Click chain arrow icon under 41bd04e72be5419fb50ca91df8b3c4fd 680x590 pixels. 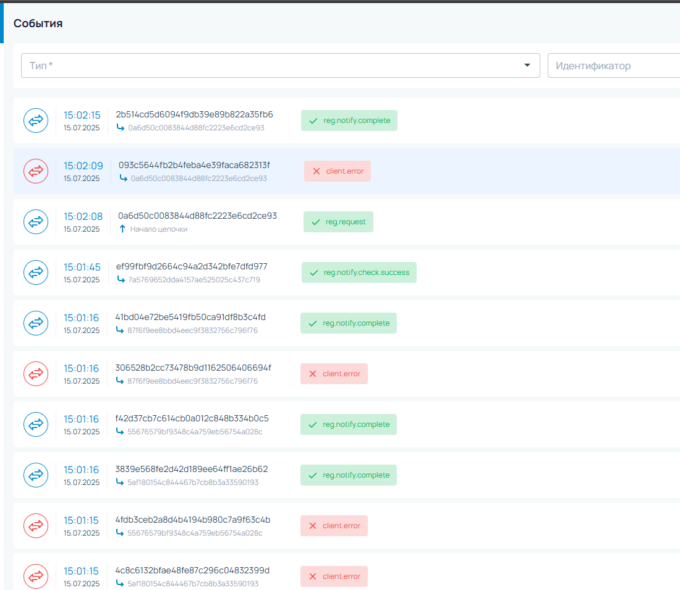coord(120,331)
